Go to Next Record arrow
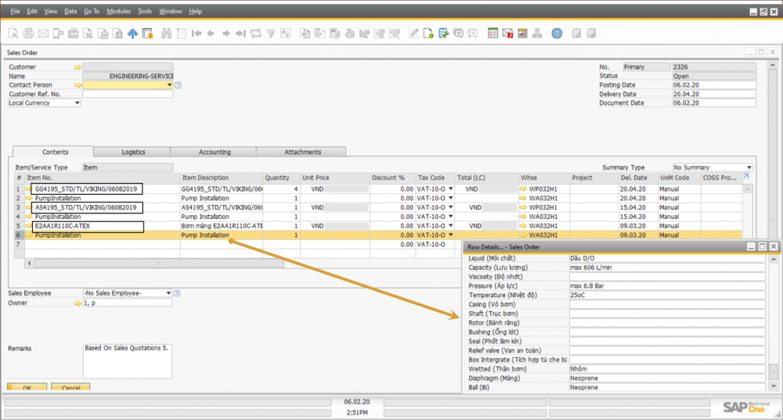This screenshot has height=420, width=783. tap(226, 34)
